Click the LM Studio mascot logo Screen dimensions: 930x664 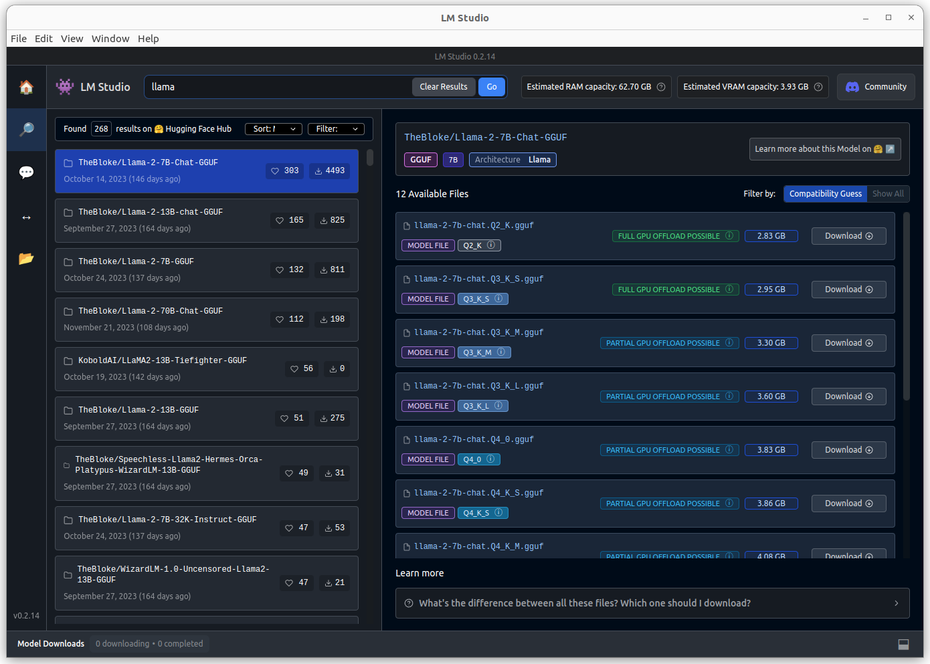point(65,86)
